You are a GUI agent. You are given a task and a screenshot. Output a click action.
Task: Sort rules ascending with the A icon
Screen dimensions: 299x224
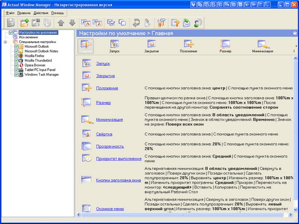coord(85,22)
